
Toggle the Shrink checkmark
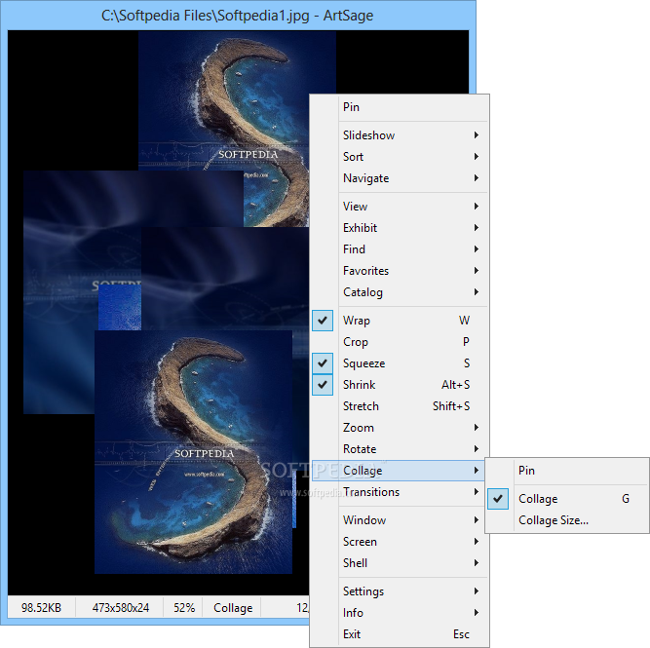click(323, 385)
